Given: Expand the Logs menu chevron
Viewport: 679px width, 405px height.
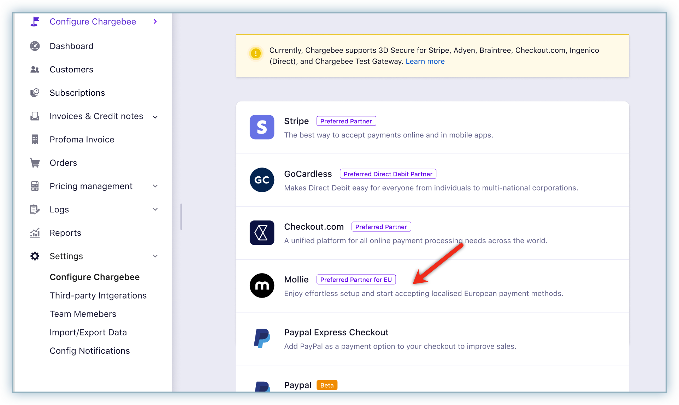Looking at the screenshot, I should [x=155, y=210].
